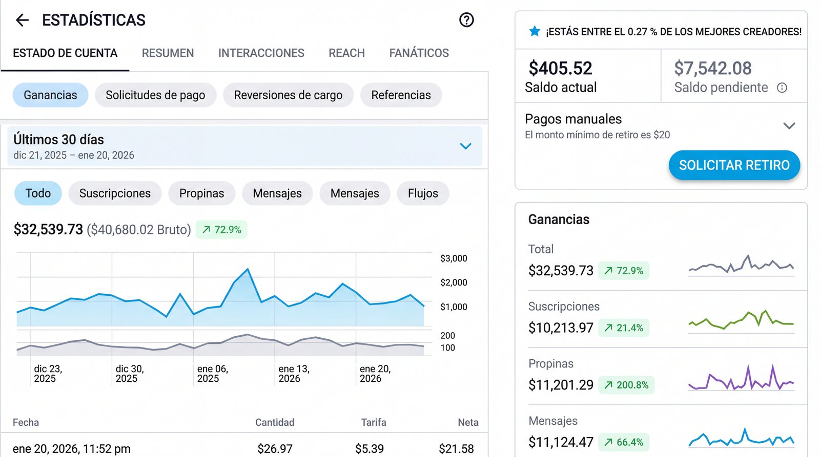Viewport: 820px width, 457px height.
Task: Expand the Pagos manuales chevron
Action: pos(789,126)
